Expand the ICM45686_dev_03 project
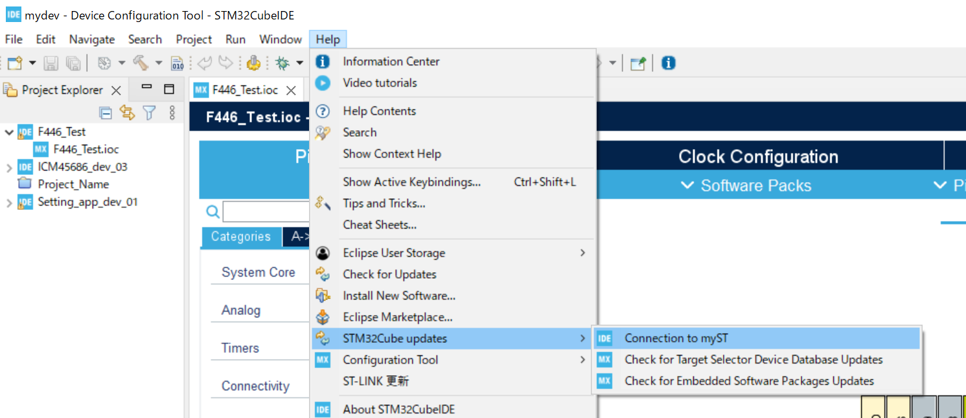 tap(9, 167)
